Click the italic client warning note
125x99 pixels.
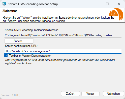coord(60,61)
